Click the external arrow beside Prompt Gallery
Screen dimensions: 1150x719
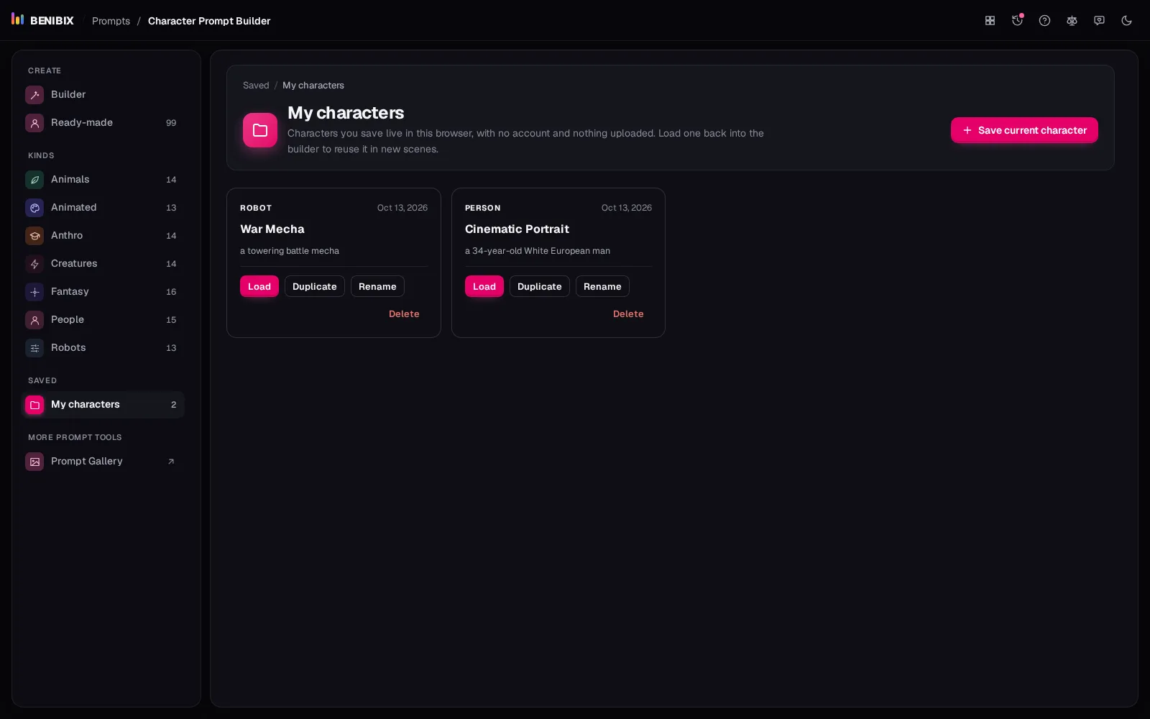[x=171, y=462]
